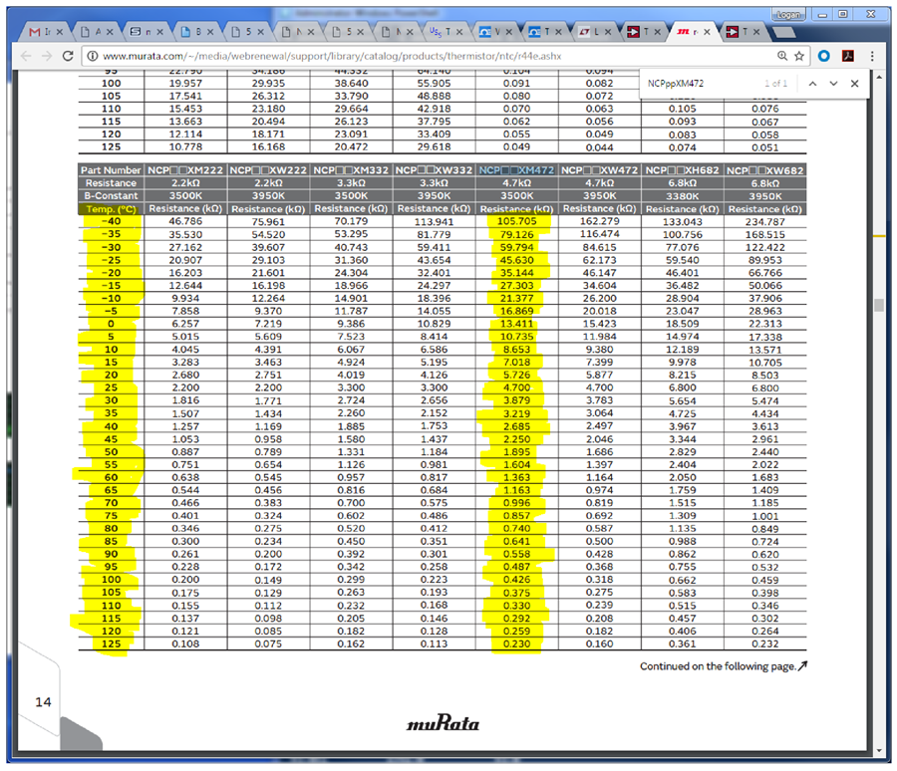View site information for murata.com

(92, 56)
